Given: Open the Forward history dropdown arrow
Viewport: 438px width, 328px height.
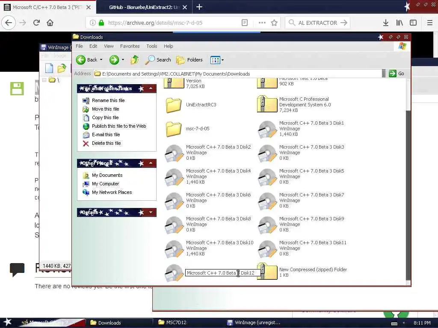Looking at the screenshot, I should pyautogui.click(x=123, y=60).
